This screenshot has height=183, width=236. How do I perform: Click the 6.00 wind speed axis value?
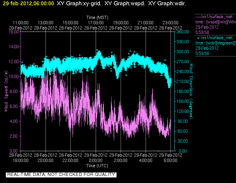pos(14,106)
